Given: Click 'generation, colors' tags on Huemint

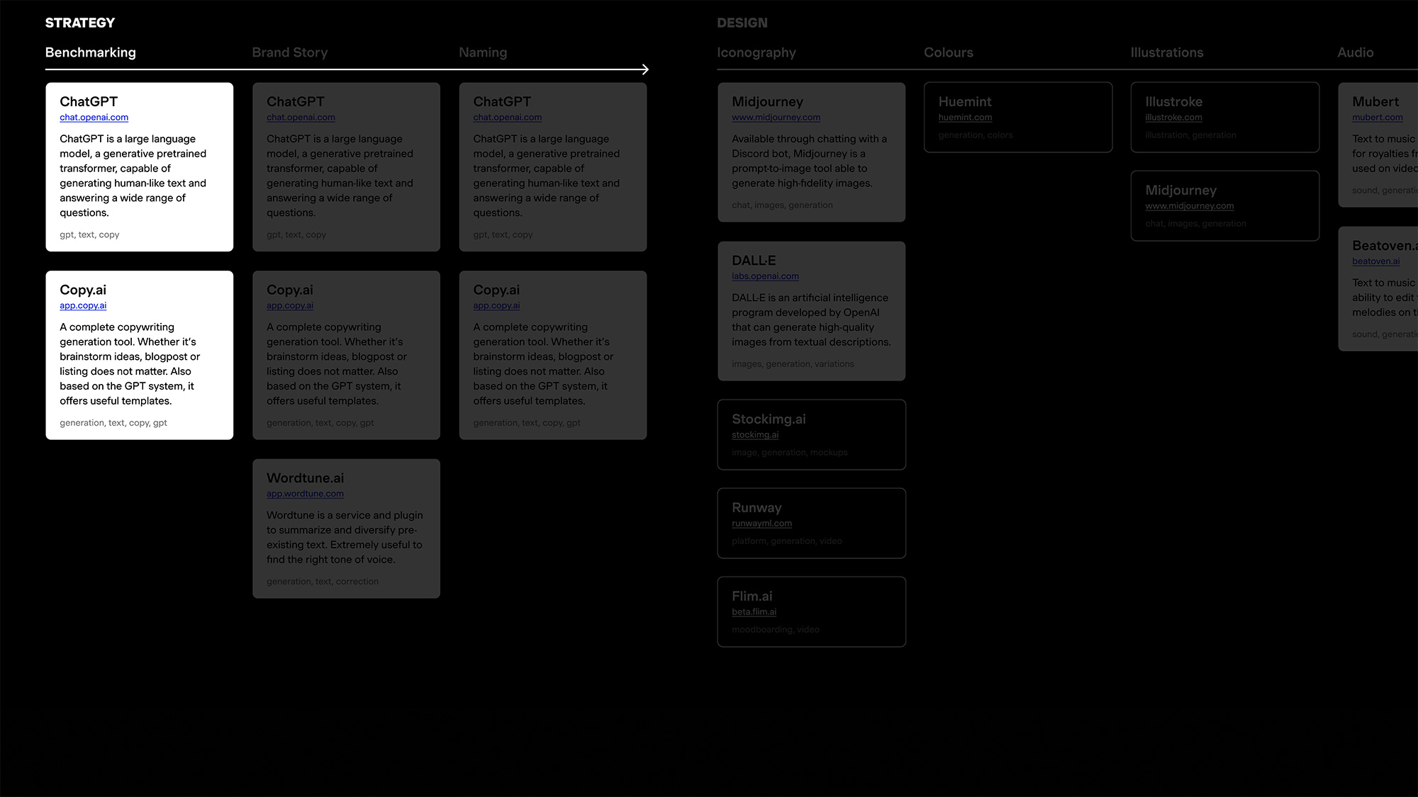Looking at the screenshot, I should (976, 135).
